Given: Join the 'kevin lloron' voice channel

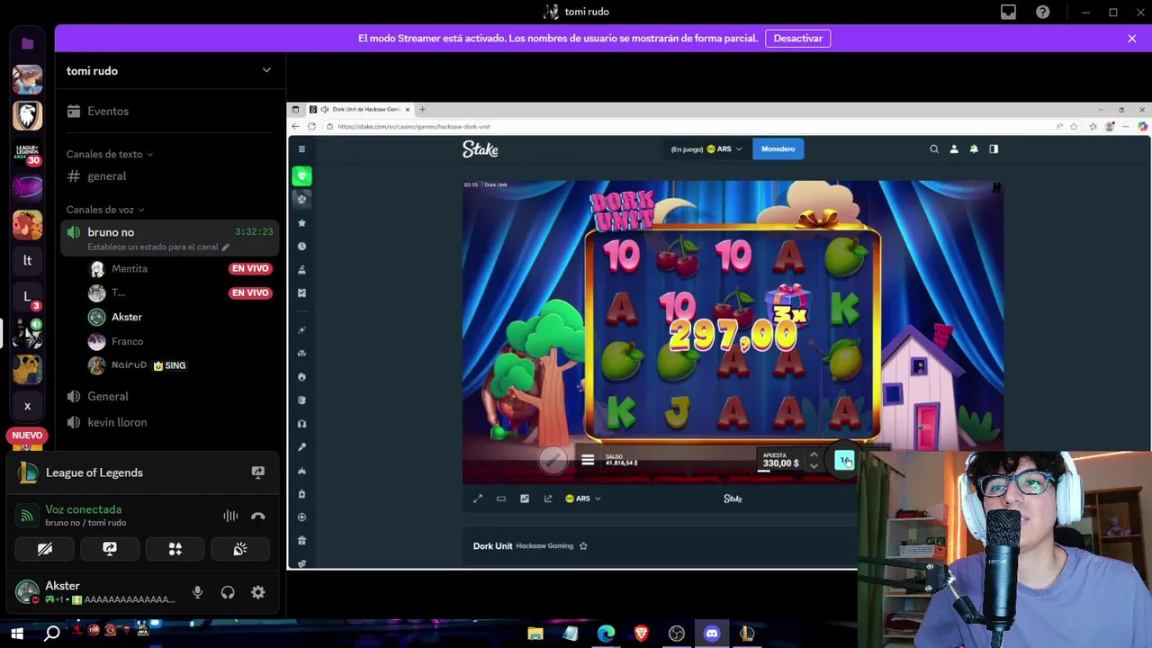Looking at the screenshot, I should tap(168, 422).
